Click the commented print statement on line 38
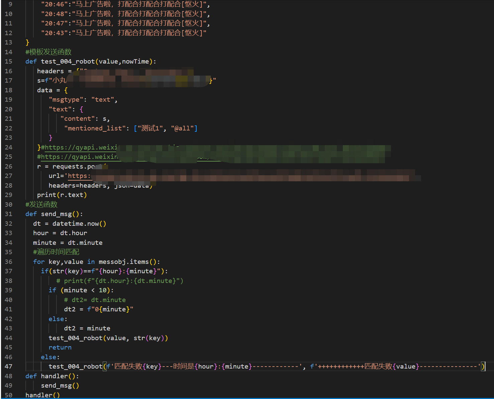This screenshot has width=494, height=399. point(120,281)
